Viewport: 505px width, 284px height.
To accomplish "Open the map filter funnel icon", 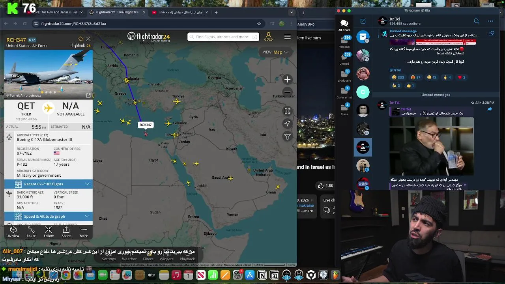I will click(x=287, y=136).
